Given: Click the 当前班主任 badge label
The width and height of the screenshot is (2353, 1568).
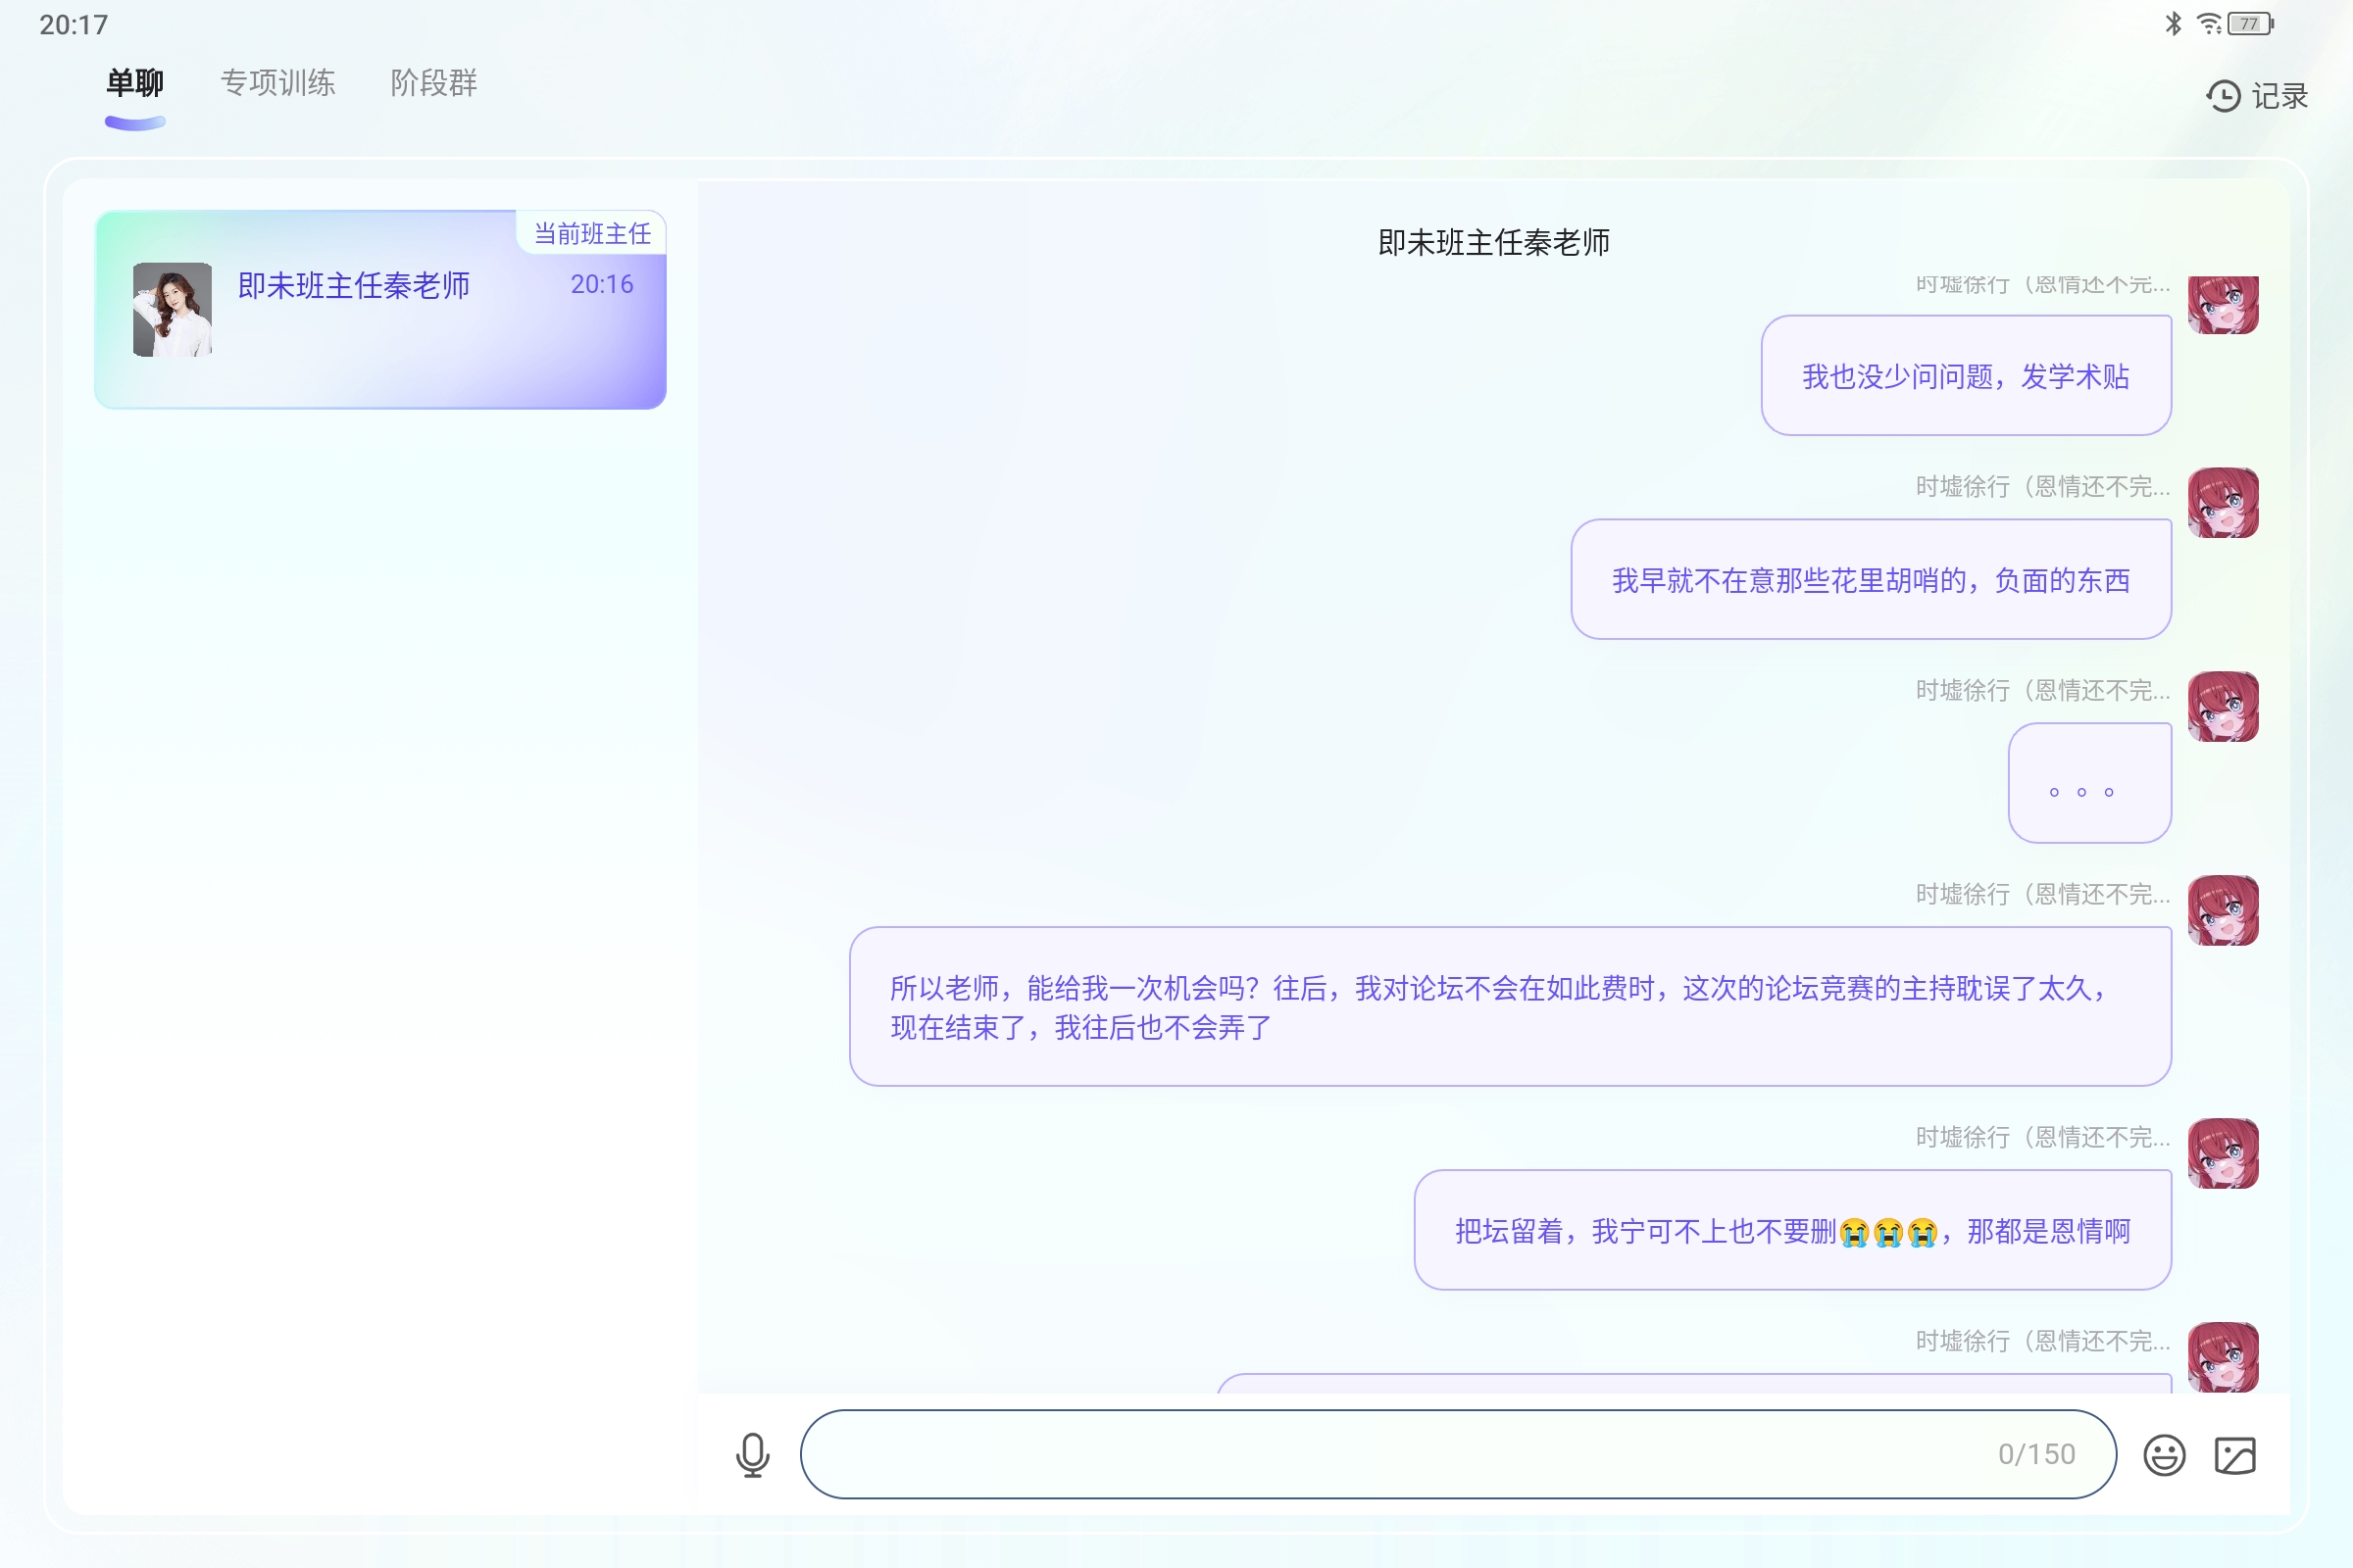Looking at the screenshot, I should (592, 232).
